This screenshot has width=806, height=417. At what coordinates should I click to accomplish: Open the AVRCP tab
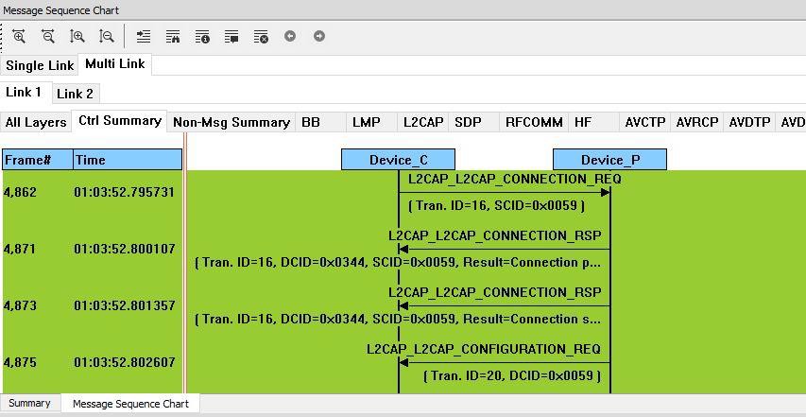696,122
